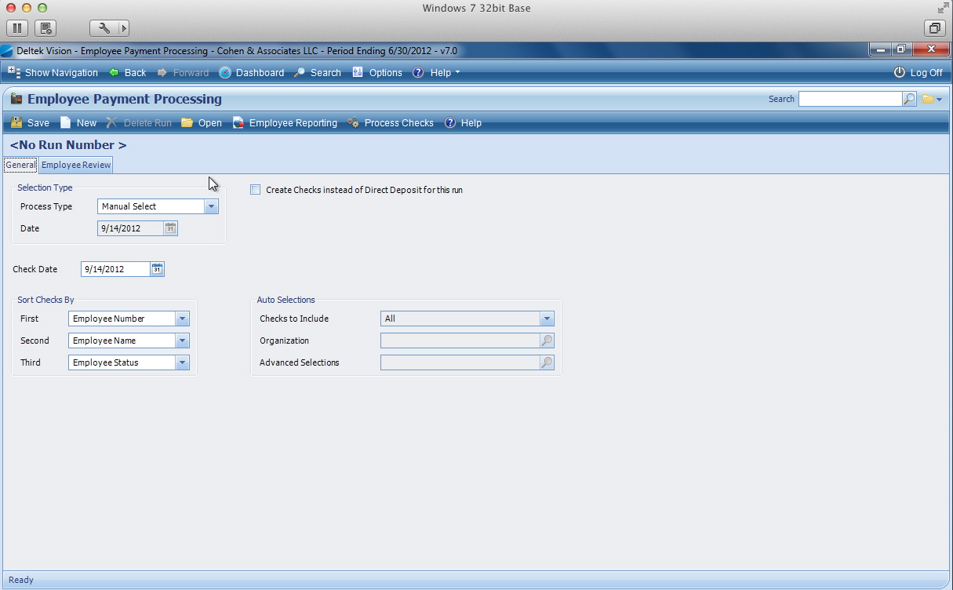Expand the First sort order dropdown
This screenshot has width=953, height=590.
[x=182, y=319]
